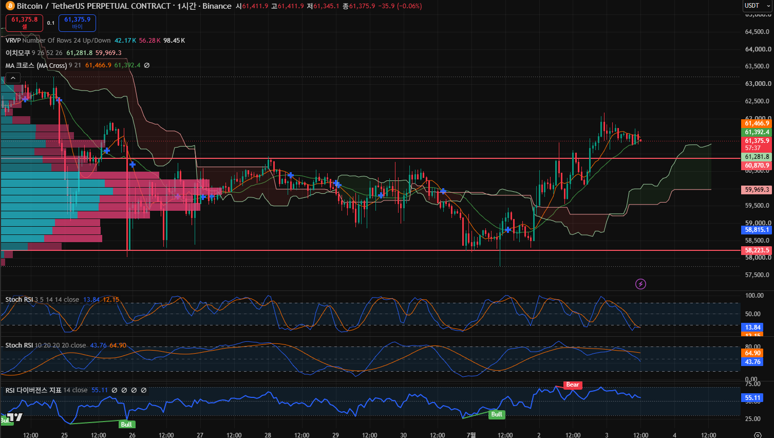Click the red sell button 61,375.8

click(x=25, y=23)
